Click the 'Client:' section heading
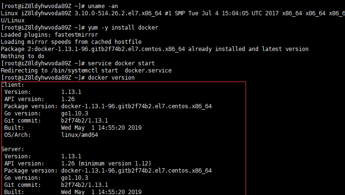This screenshot has width=345, height=195. pos(12,85)
